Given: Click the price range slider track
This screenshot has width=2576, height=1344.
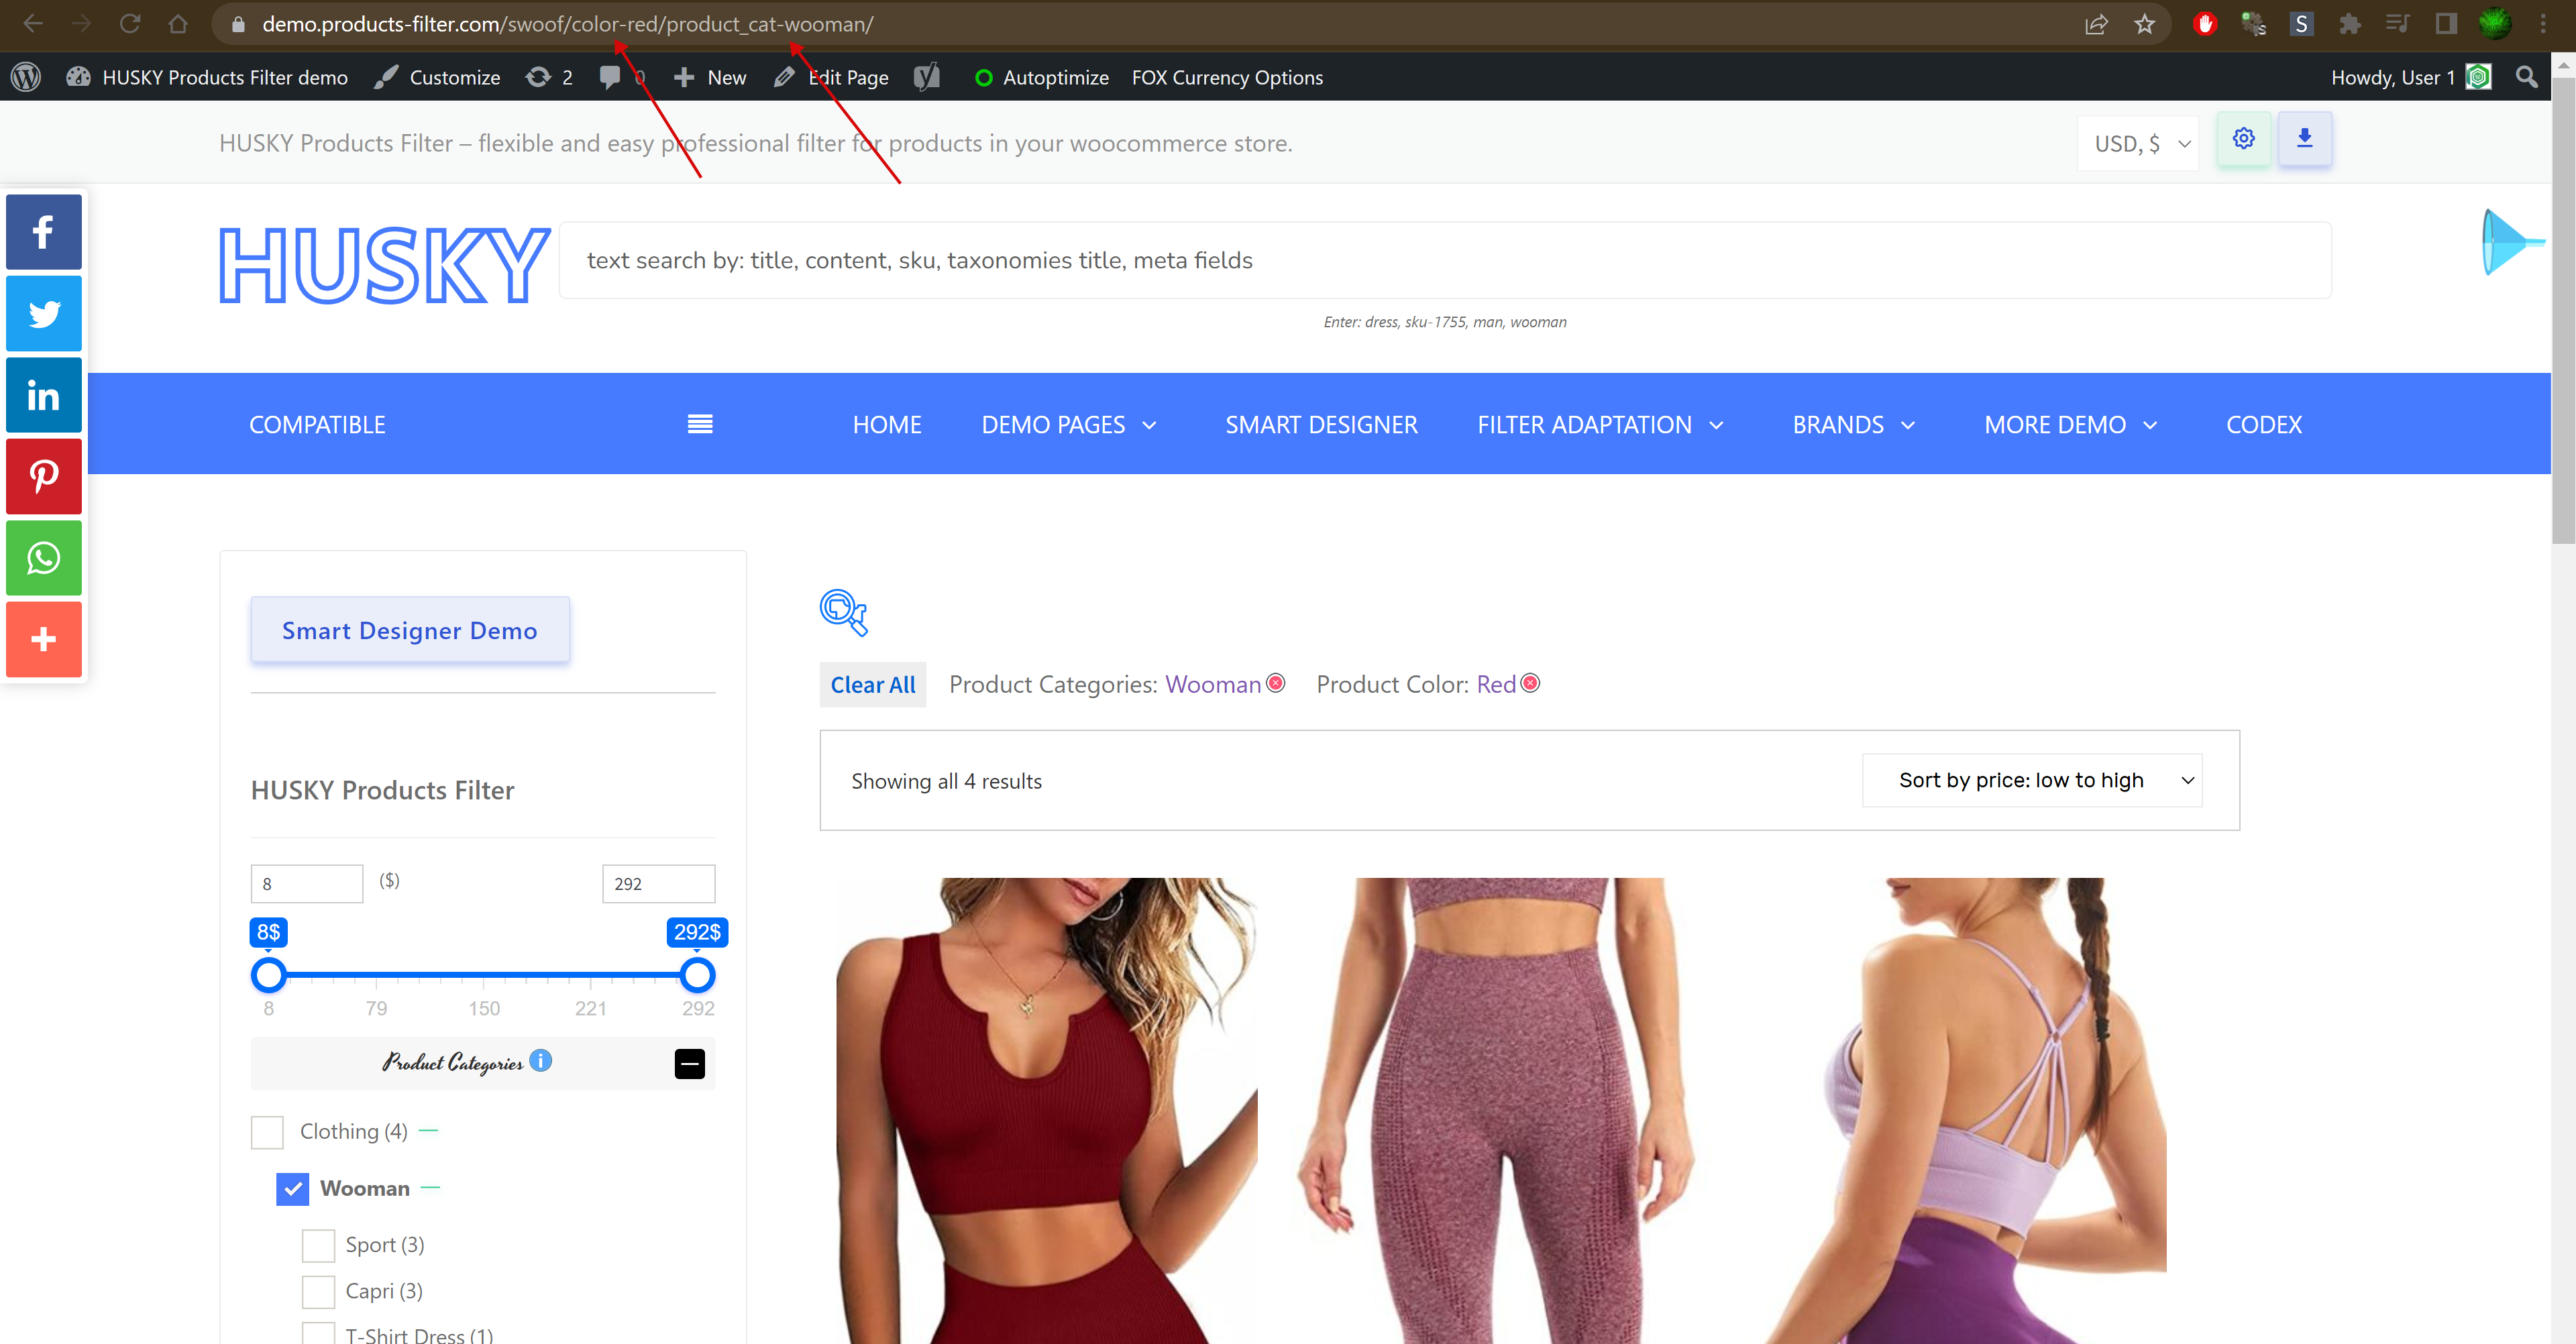Looking at the screenshot, I should coord(483,974).
